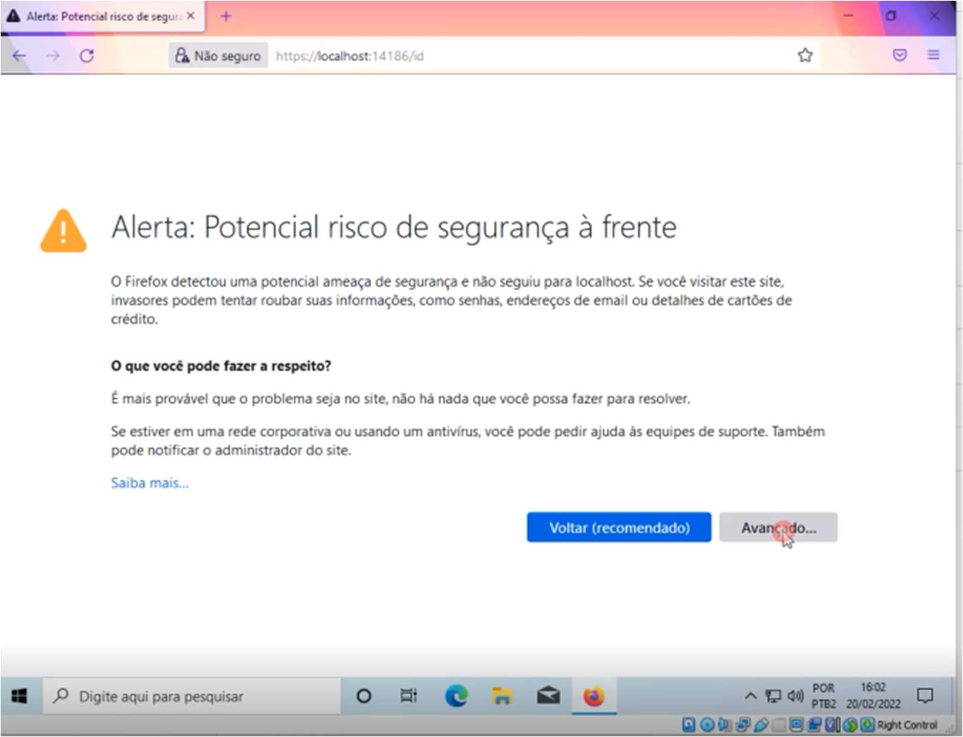Screen dimensions: 963x737
Task: Click the volume speaker icon in the tray
Action: point(795,696)
